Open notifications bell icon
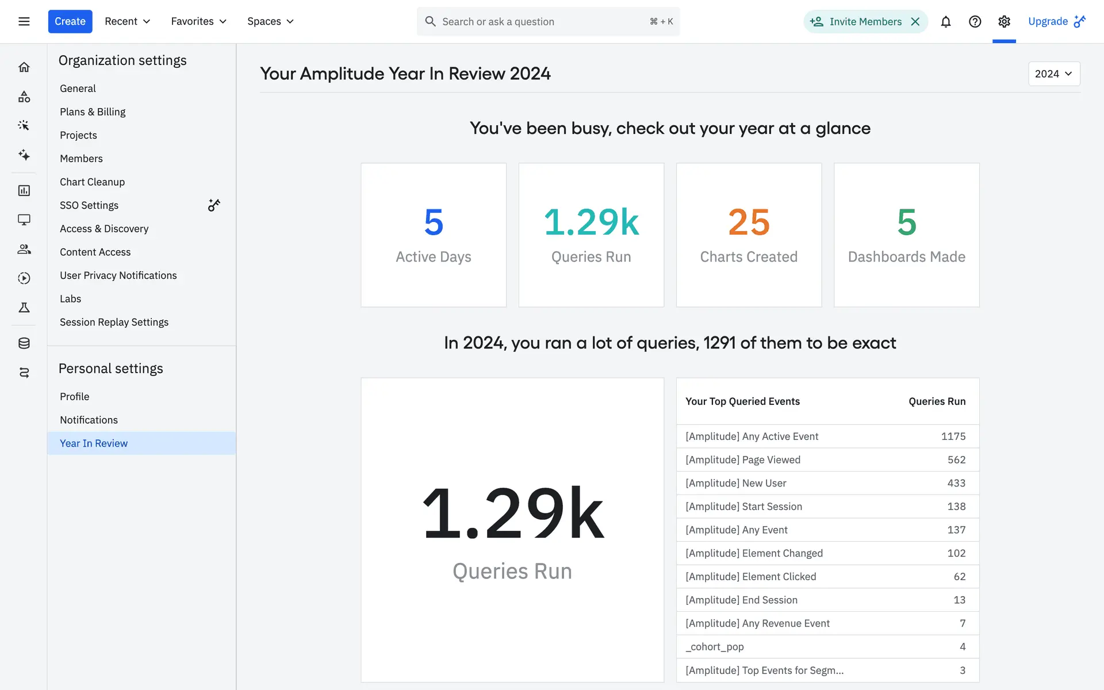Image resolution: width=1104 pixels, height=690 pixels. click(945, 21)
